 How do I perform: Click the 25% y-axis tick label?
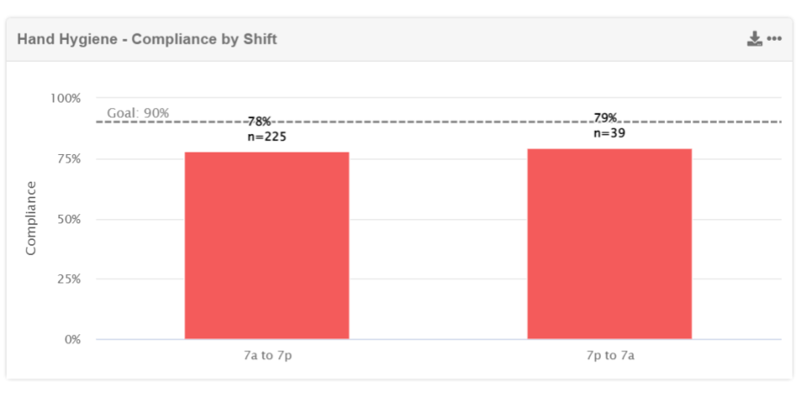point(68,279)
